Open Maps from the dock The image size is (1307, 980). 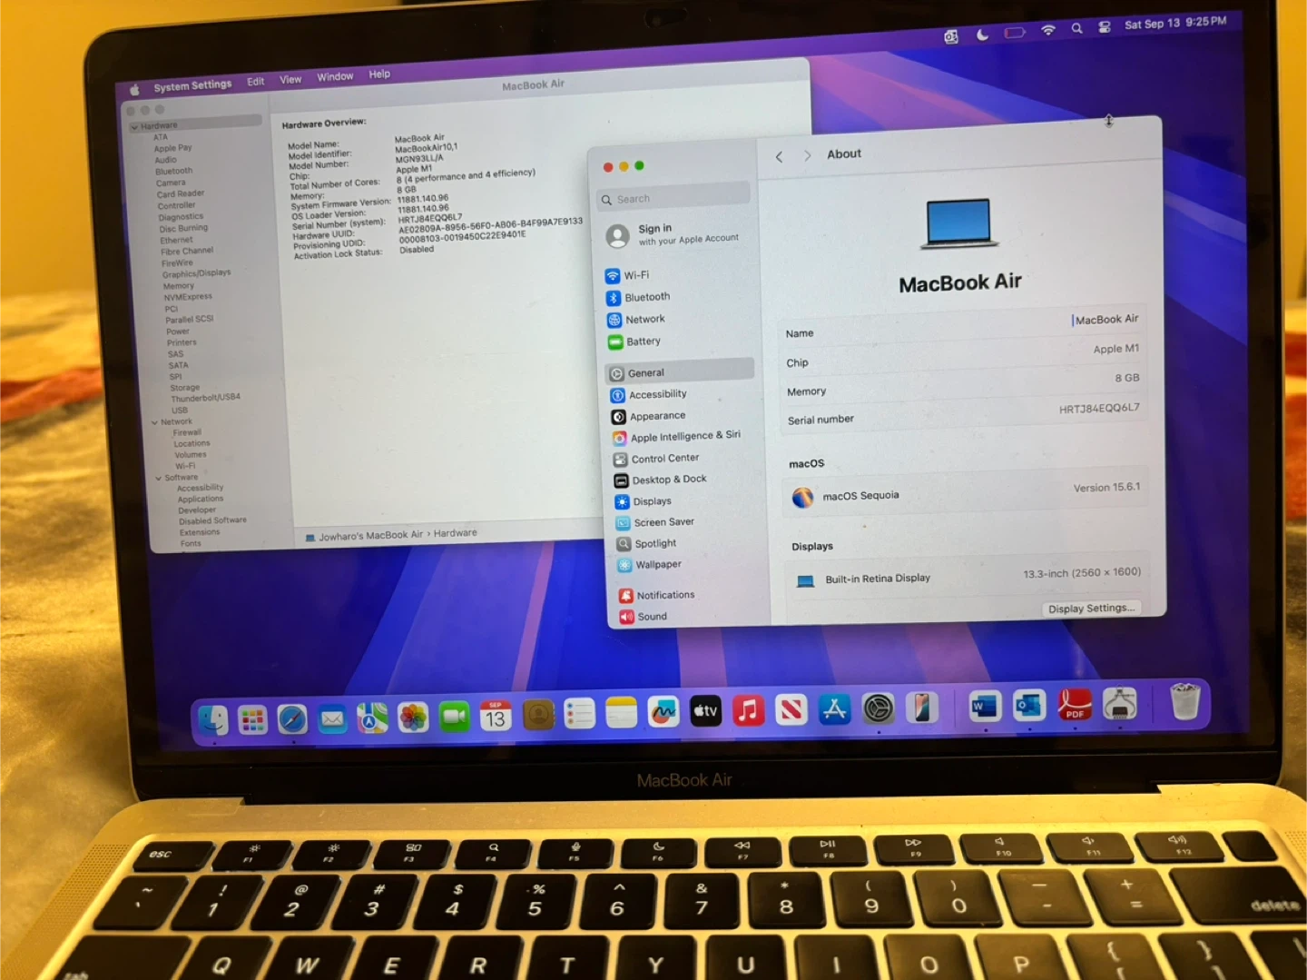point(372,718)
